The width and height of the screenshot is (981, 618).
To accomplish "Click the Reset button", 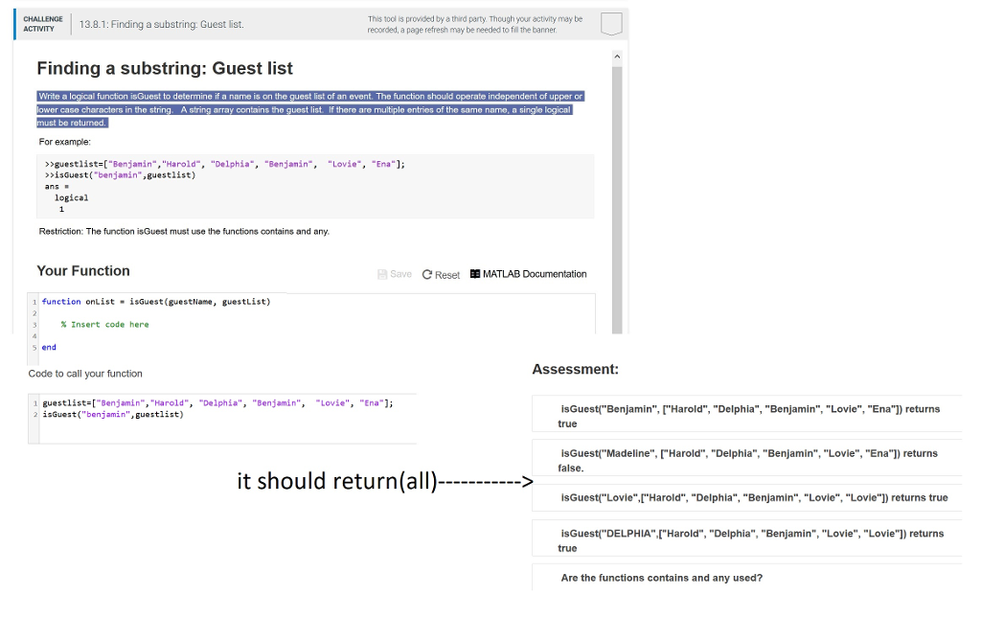I will (440, 274).
